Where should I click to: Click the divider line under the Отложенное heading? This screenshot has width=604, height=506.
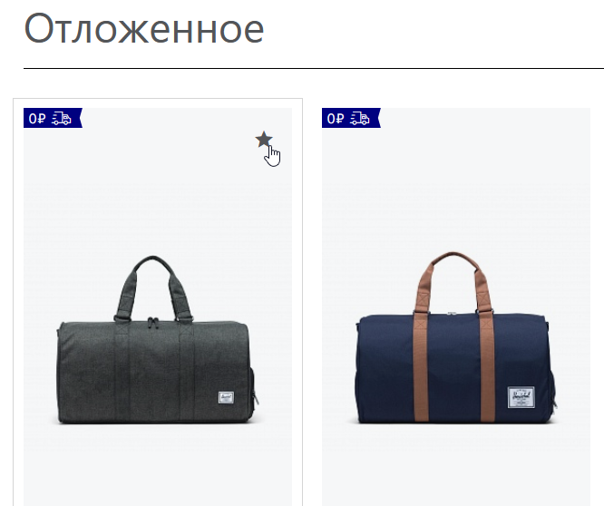tap(314, 68)
